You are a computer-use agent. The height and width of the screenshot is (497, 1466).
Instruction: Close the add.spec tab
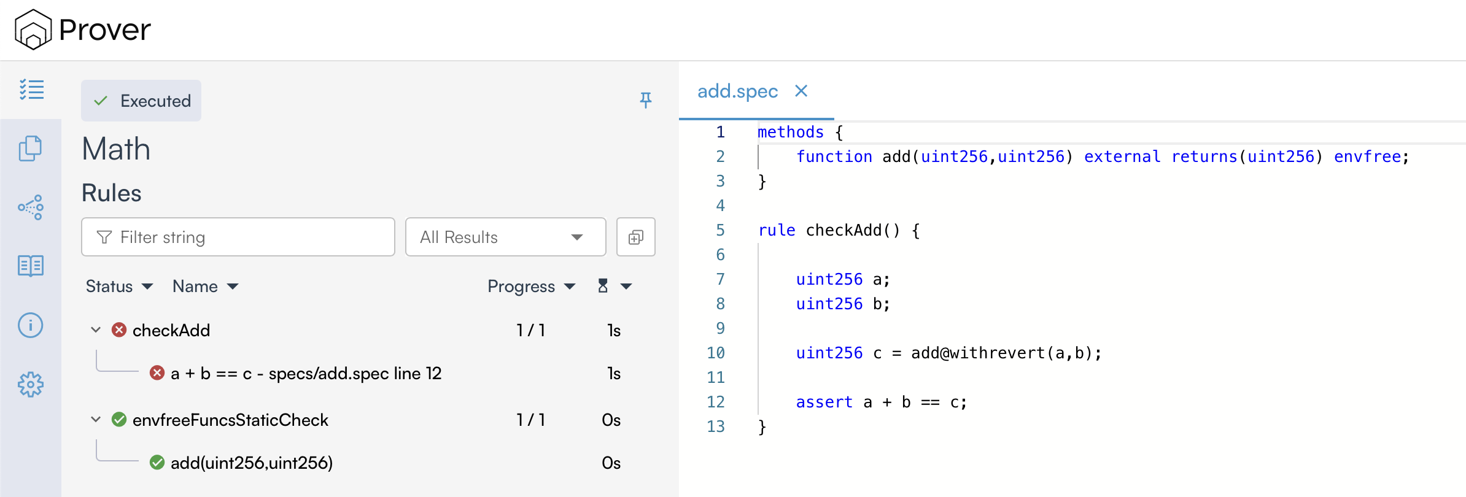(801, 91)
